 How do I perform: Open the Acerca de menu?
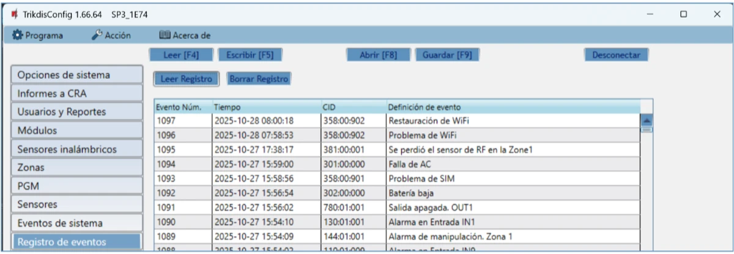[185, 35]
